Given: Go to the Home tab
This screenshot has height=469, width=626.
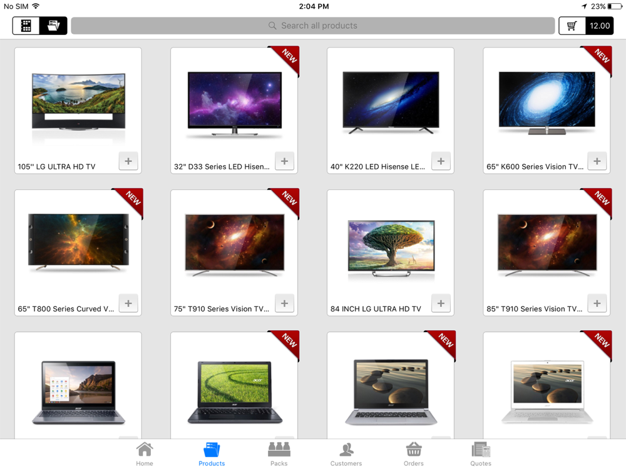Looking at the screenshot, I should pos(145,454).
